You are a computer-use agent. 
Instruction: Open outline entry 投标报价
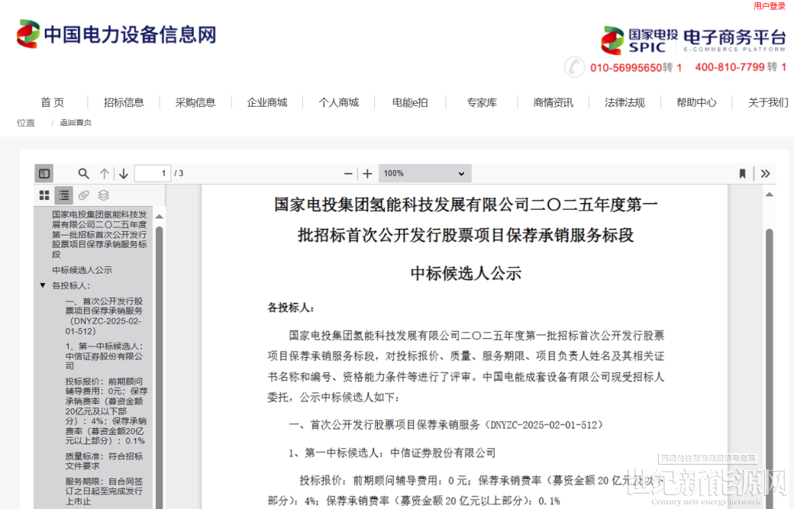point(107,410)
